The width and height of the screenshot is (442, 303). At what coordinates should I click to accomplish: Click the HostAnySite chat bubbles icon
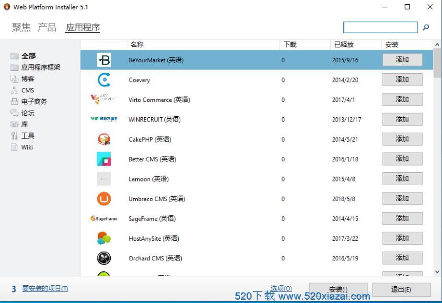click(104, 238)
